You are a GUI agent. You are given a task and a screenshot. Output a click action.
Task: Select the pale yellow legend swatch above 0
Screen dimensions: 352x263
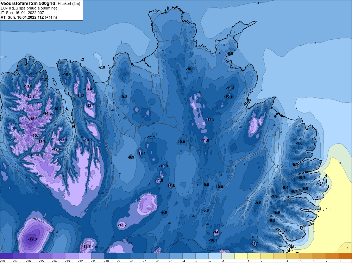(x=241, y=256)
